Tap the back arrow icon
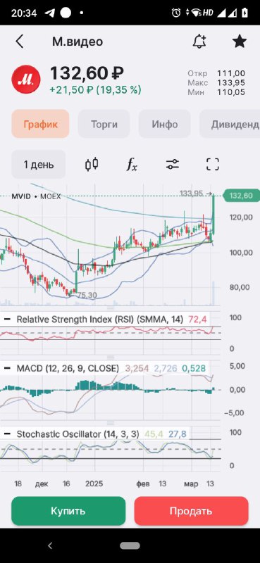260x563 pixels. click(20, 42)
